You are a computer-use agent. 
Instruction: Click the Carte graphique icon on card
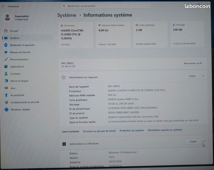[137, 25]
